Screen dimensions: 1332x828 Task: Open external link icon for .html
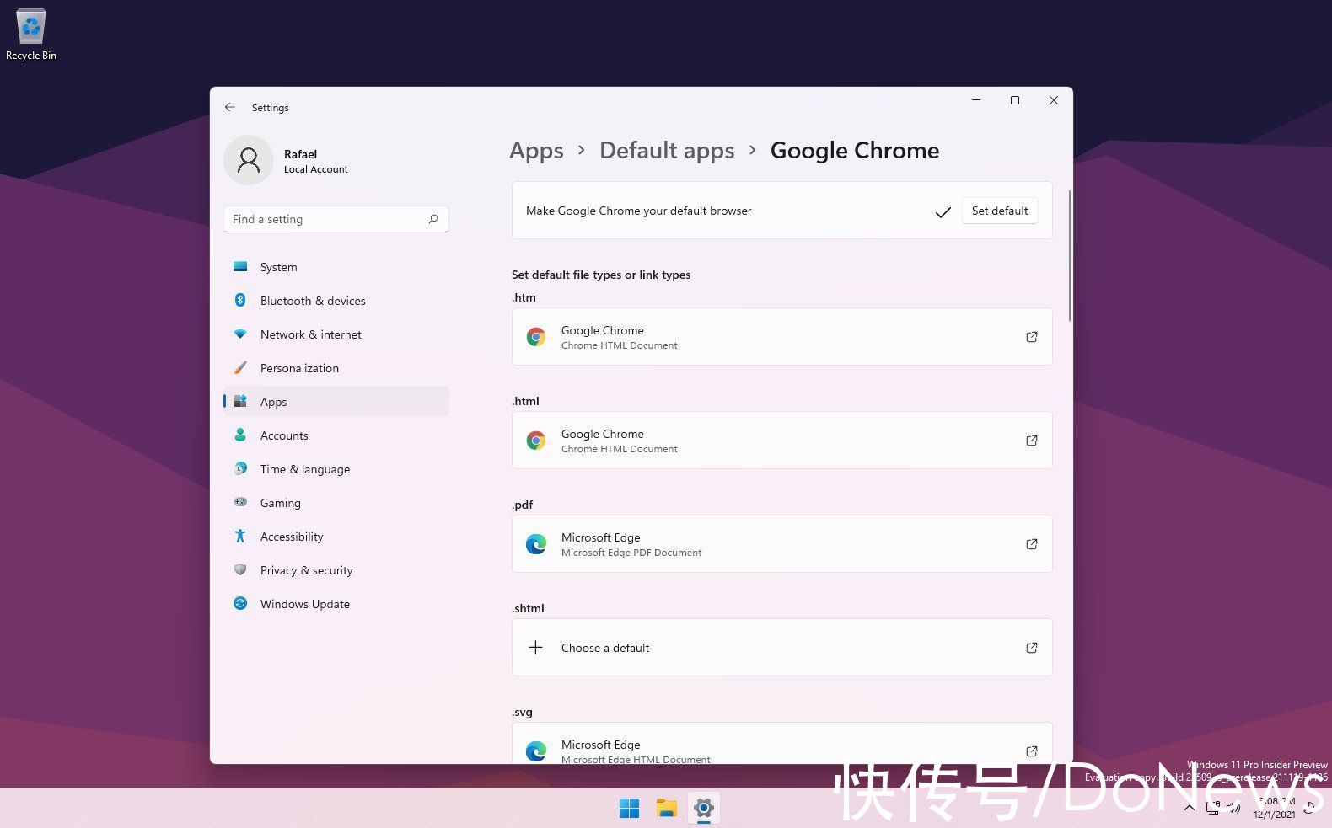[x=1031, y=441]
